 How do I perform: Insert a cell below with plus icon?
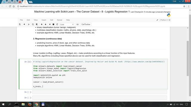(24, 24)
